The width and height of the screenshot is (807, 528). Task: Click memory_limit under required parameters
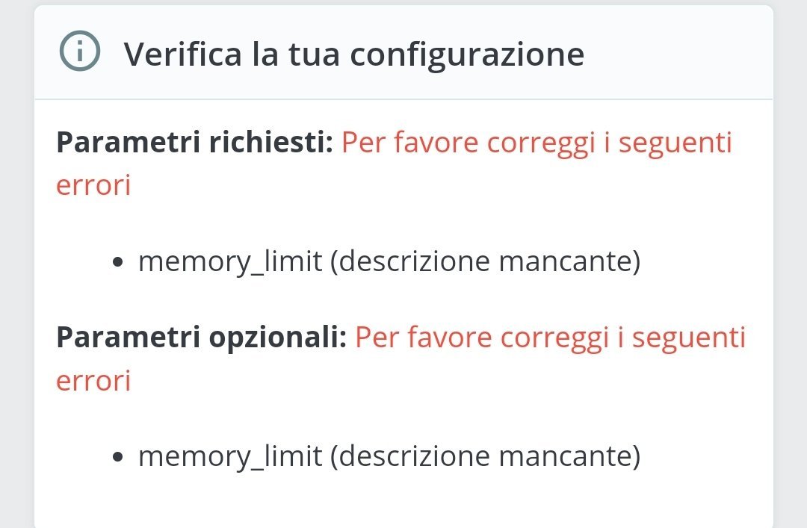230,261
